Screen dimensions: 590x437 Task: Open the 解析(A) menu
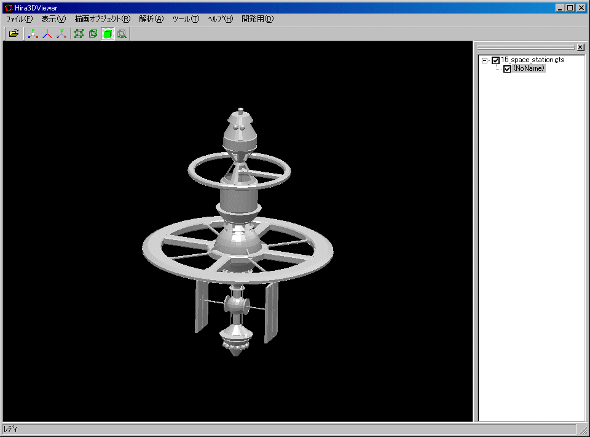[x=151, y=19]
